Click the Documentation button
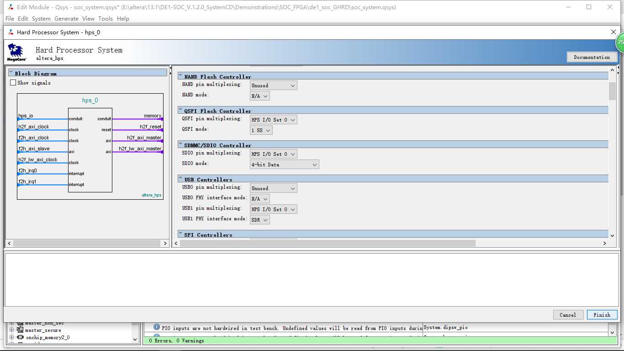The image size is (624, 351). point(592,57)
